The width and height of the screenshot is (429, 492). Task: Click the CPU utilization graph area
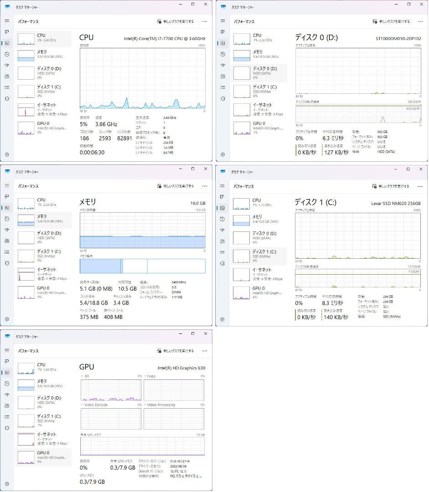141,80
